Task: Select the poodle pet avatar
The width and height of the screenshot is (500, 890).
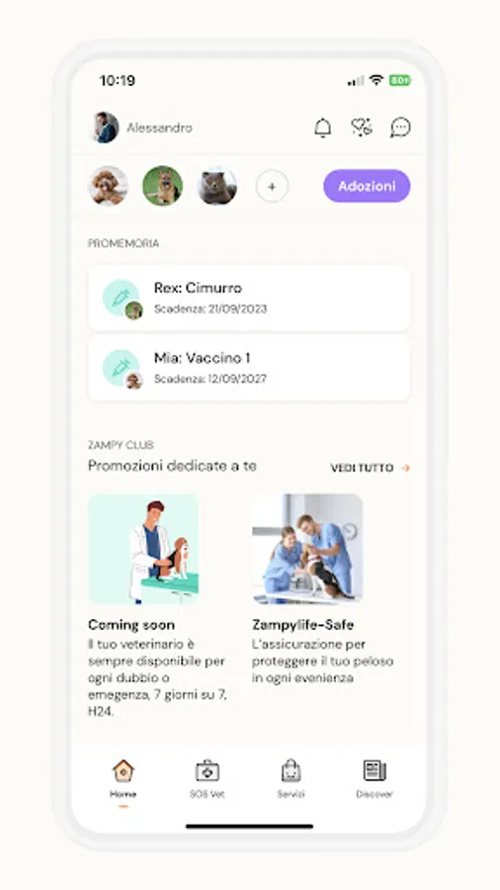Action: [109, 186]
